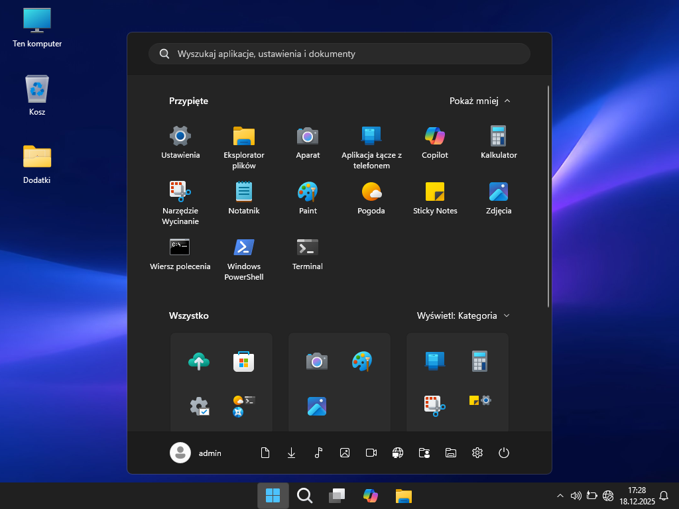
Task: Click the Start menu vertical scrollbar
Action: point(548,196)
